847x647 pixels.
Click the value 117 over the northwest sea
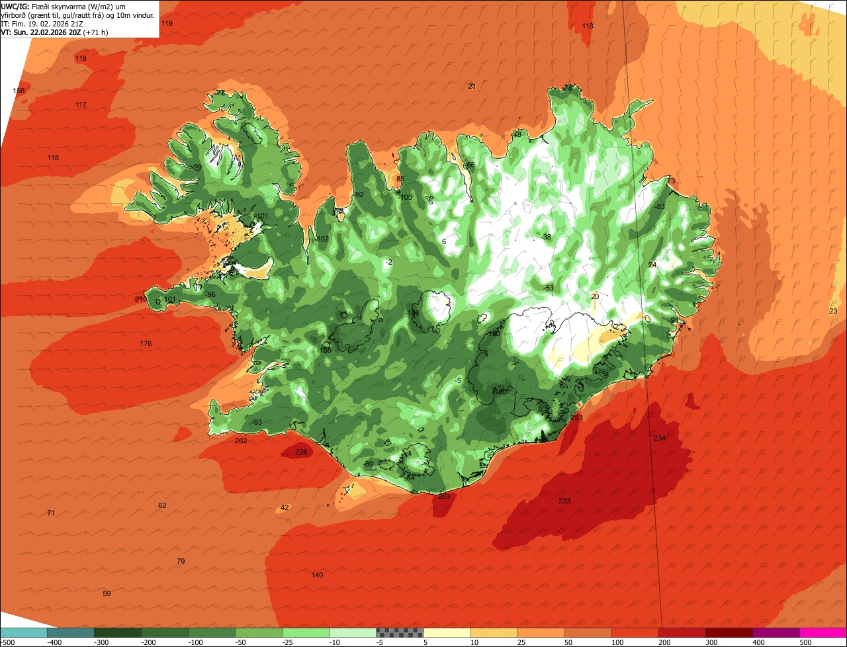click(x=81, y=105)
